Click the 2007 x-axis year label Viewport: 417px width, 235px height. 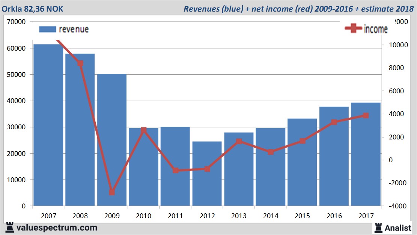48,216
